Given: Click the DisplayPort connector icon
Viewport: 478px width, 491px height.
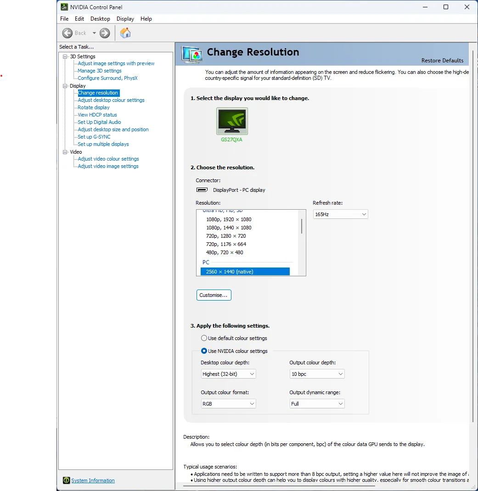Looking at the screenshot, I should (x=202, y=190).
